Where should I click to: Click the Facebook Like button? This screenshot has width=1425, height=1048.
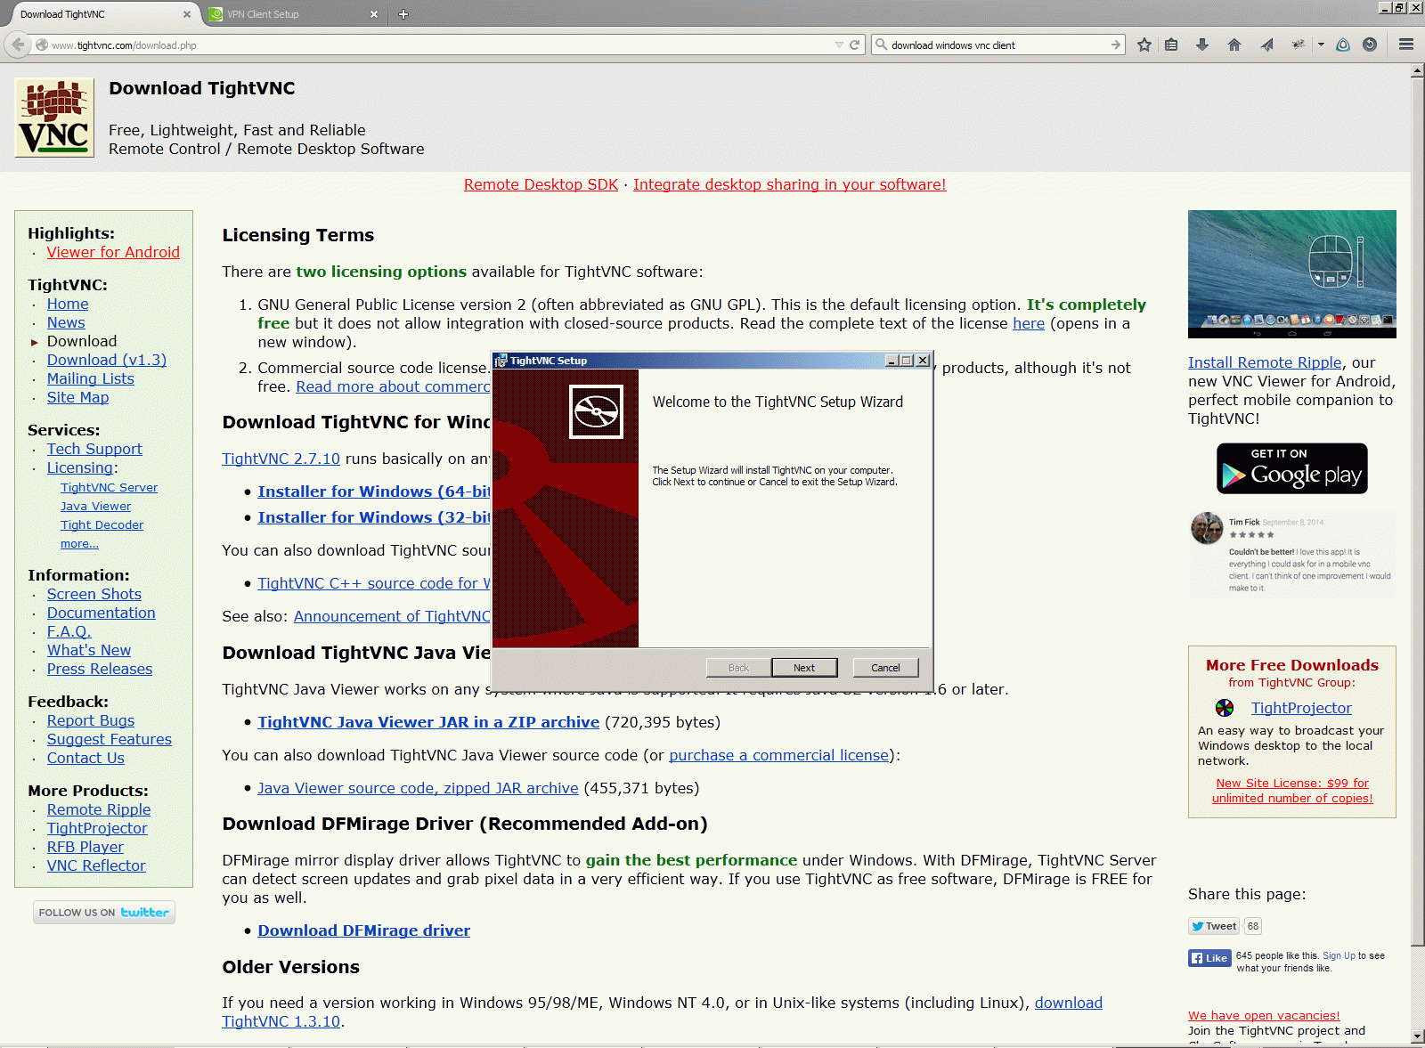[x=1209, y=958]
